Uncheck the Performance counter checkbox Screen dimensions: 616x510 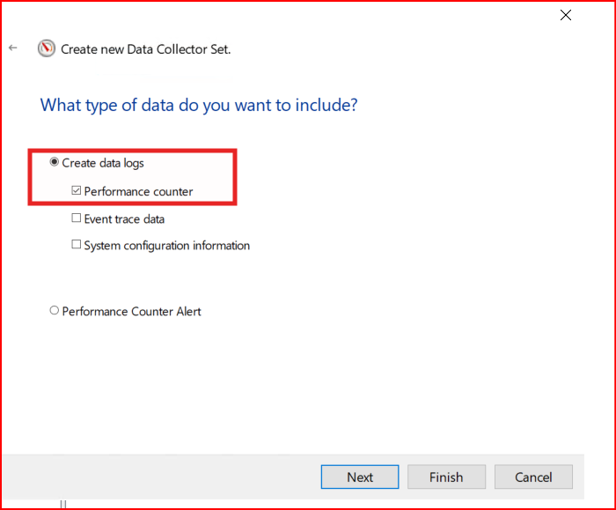click(x=77, y=191)
